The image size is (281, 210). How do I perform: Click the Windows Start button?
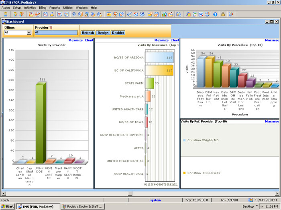pyautogui.click(x=8, y=206)
